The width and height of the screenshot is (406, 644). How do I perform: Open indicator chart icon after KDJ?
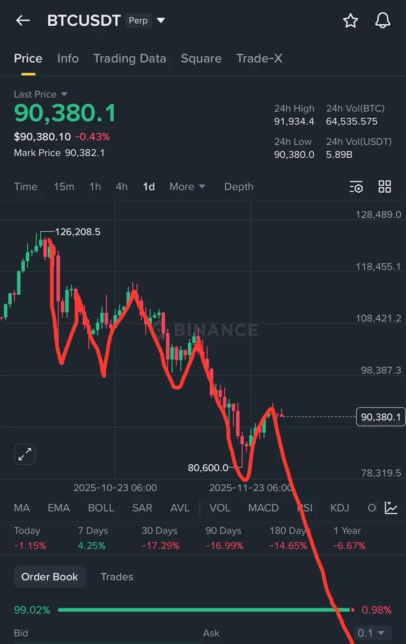(x=391, y=508)
